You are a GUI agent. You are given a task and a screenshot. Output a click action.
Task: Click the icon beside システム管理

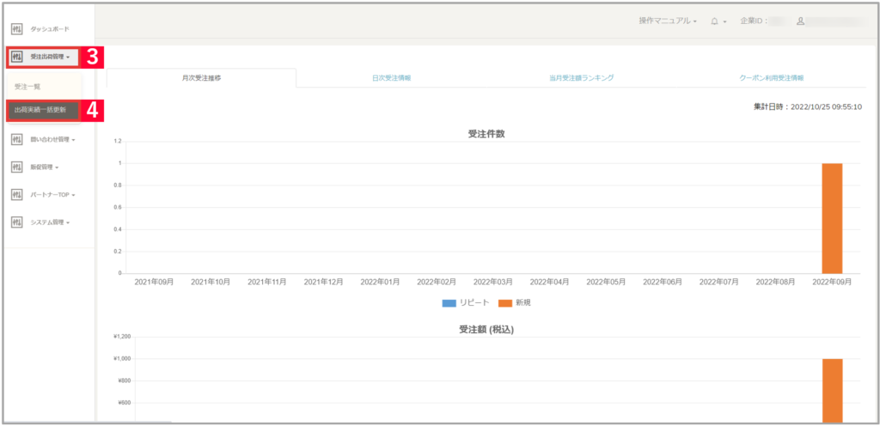[16, 222]
